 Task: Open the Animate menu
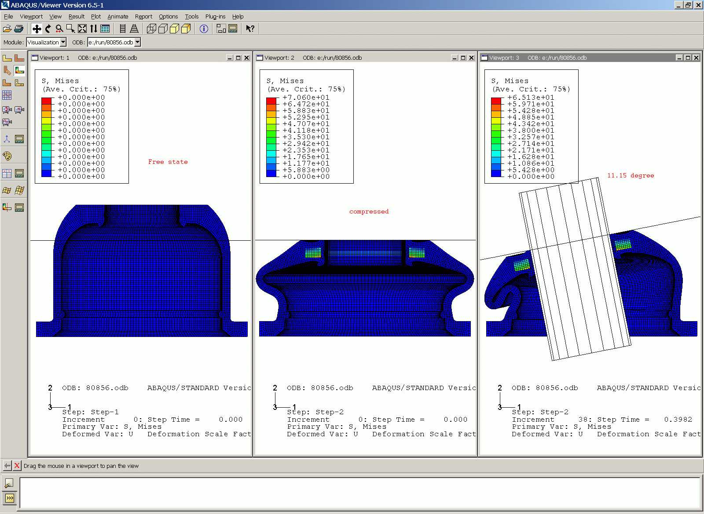coord(118,17)
